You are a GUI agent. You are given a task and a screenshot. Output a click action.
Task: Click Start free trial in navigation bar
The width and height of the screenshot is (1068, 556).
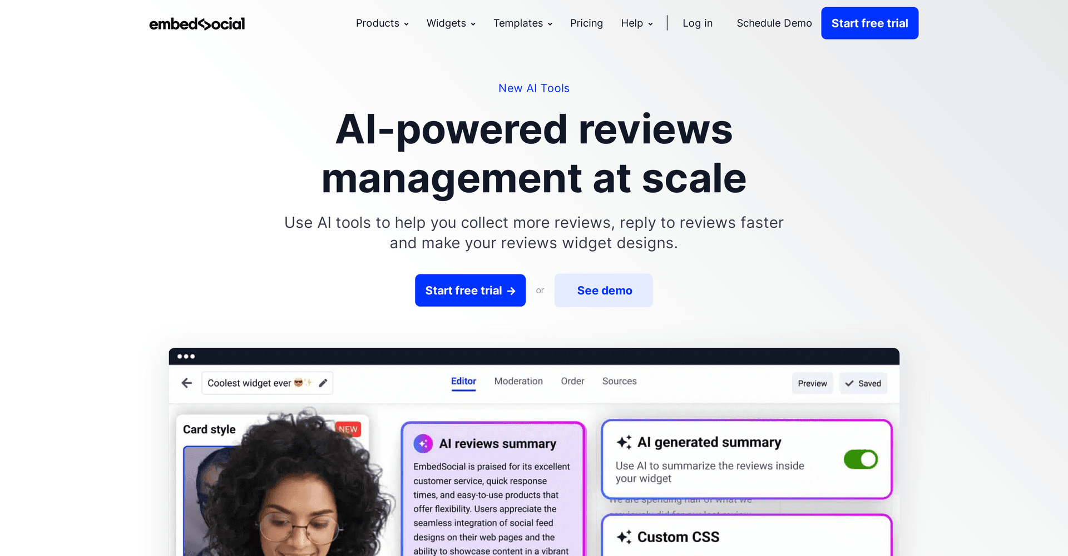(869, 23)
